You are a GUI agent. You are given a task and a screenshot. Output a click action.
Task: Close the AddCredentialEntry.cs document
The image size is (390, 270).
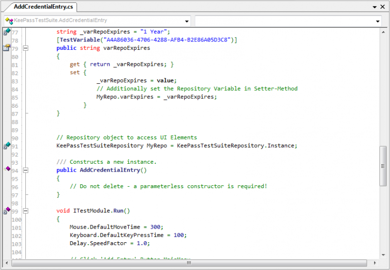384,7
